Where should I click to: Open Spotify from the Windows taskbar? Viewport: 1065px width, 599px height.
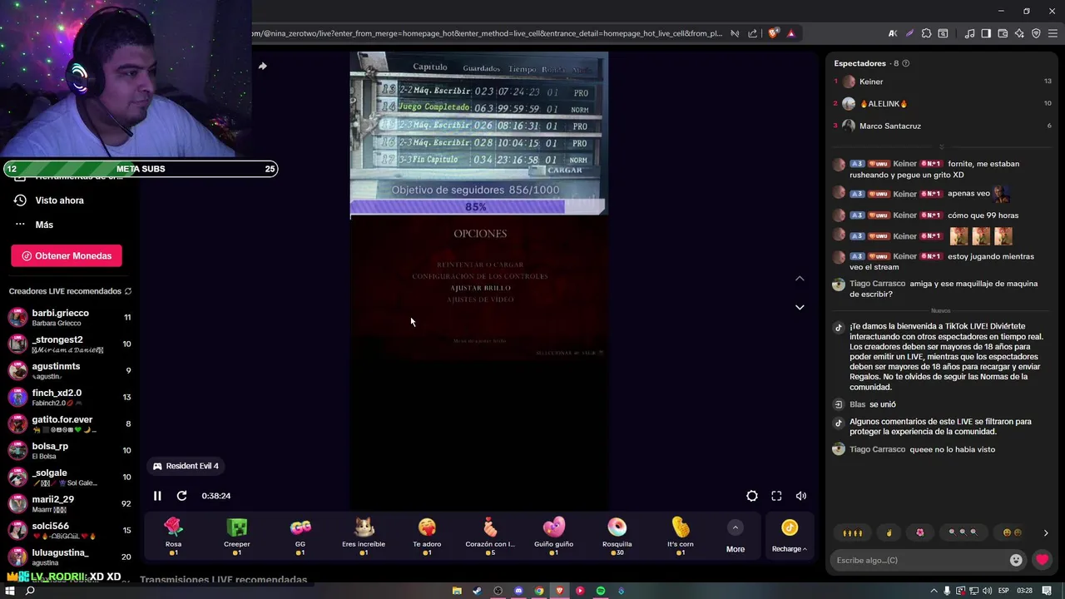point(601,591)
